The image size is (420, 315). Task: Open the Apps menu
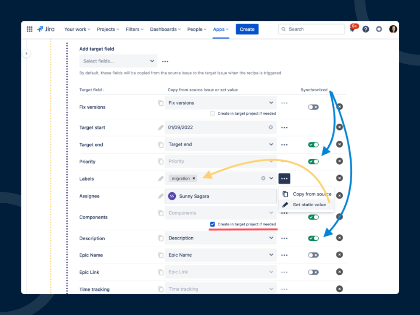coord(221,29)
